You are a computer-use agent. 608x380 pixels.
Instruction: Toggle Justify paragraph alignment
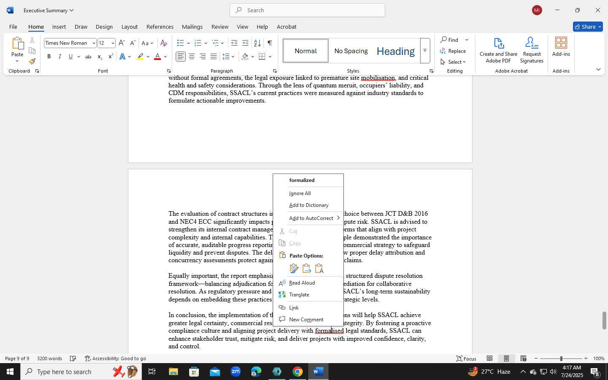[214, 57]
